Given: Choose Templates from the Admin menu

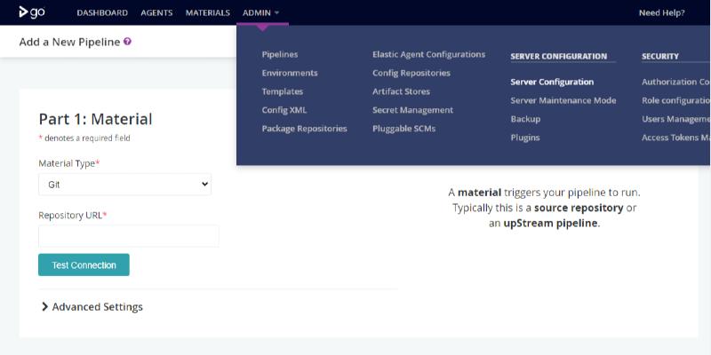Looking at the screenshot, I should [x=283, y=91].
